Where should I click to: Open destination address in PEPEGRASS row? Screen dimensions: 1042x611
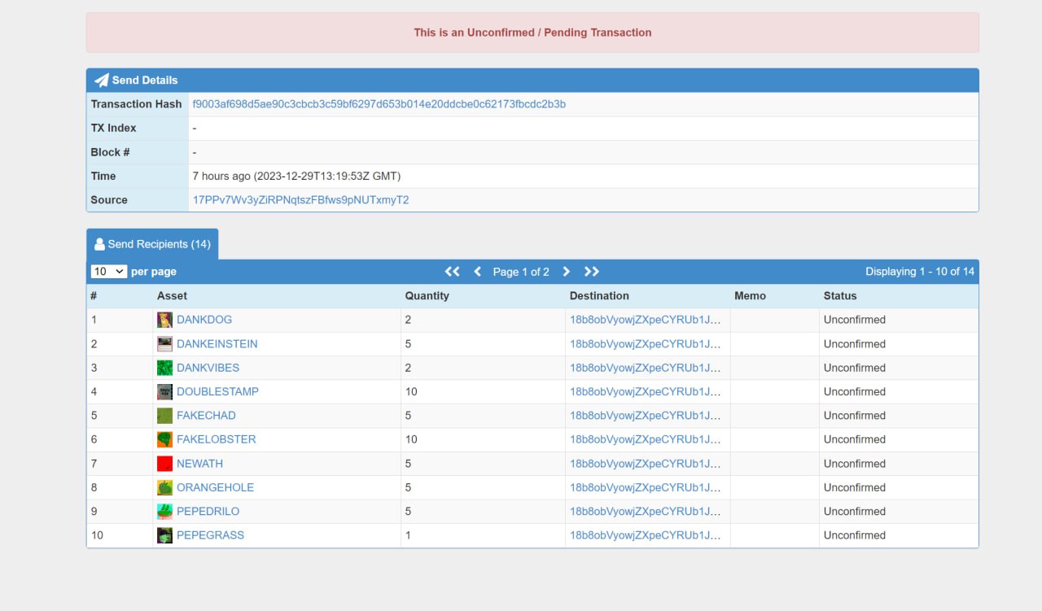coord(646,535)
